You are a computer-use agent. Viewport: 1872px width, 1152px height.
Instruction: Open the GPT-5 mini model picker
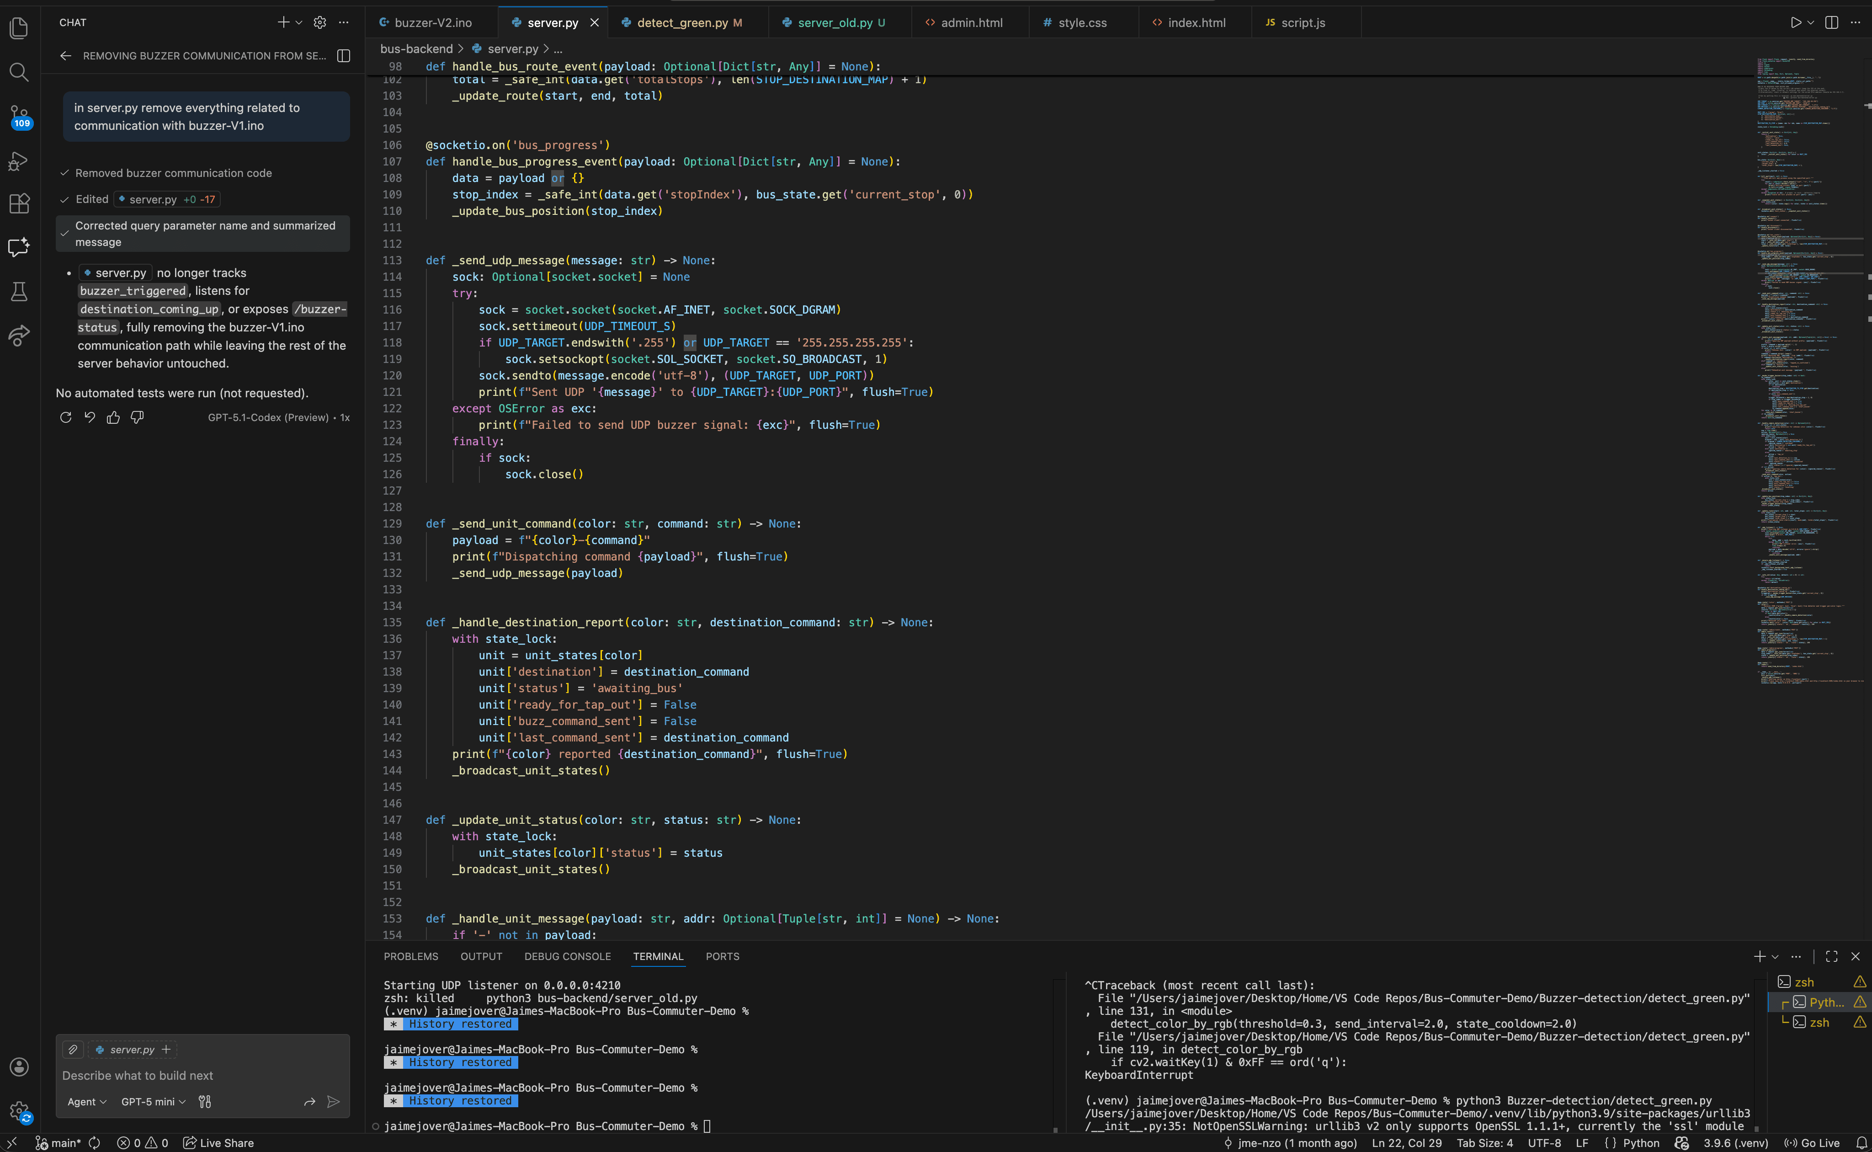point(153,1102)
